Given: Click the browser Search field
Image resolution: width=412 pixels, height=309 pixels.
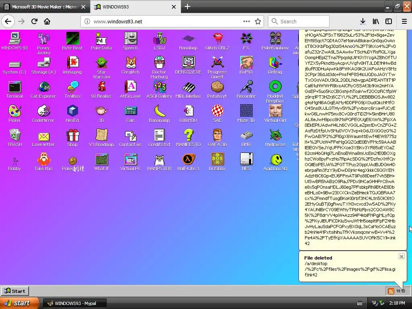Looking at the screenshot, I should (x=299, y=21).
